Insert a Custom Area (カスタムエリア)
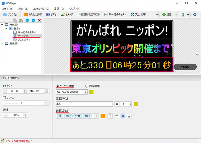The height and width of the screenshot is (144, 201). coord(33,15)
